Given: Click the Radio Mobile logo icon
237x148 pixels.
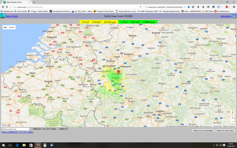Looking at the screenshot, I should click(3, 16).
